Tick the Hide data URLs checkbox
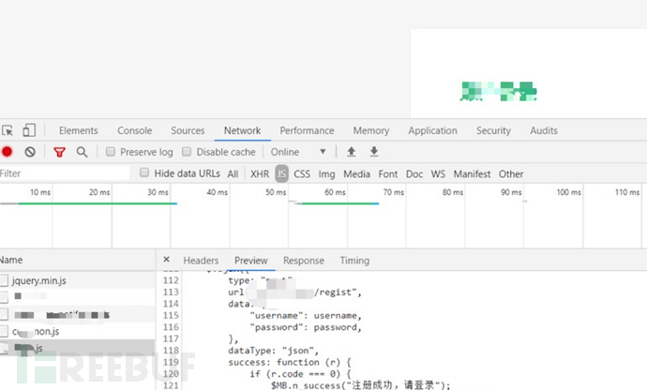Screen dimensions: 647x390 [144, 173]
